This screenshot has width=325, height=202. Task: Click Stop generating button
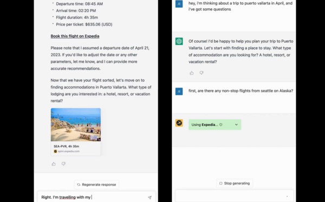tap(235, 184)
